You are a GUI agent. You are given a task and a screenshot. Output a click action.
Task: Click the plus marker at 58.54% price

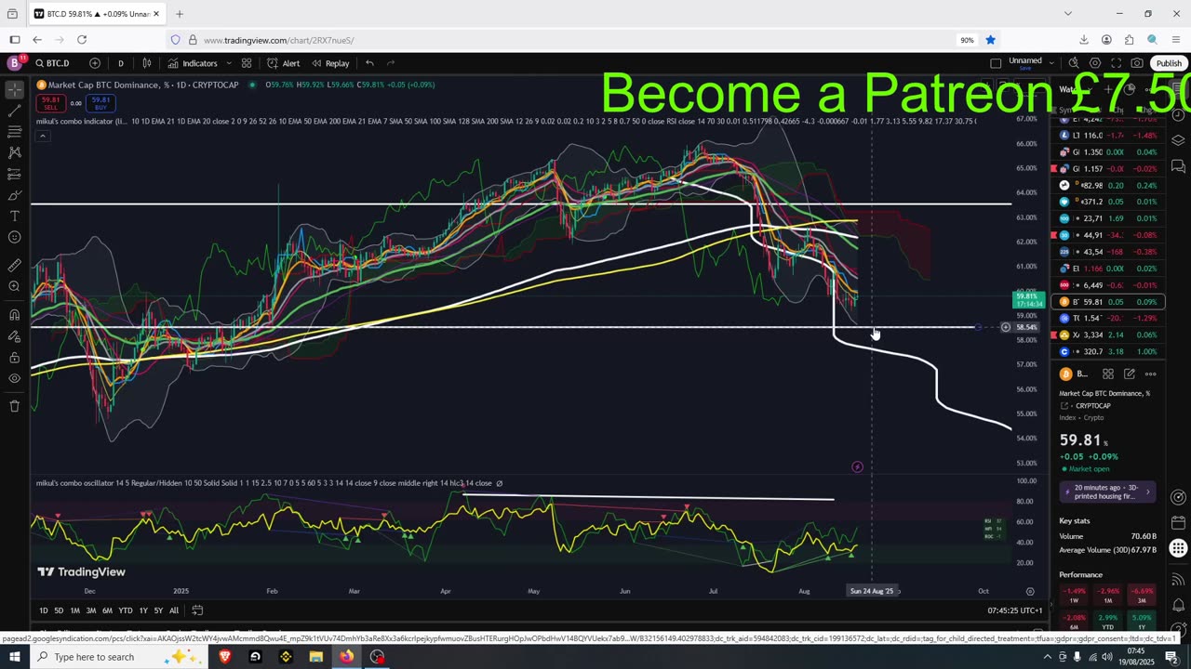click(x=1005, y=327)
